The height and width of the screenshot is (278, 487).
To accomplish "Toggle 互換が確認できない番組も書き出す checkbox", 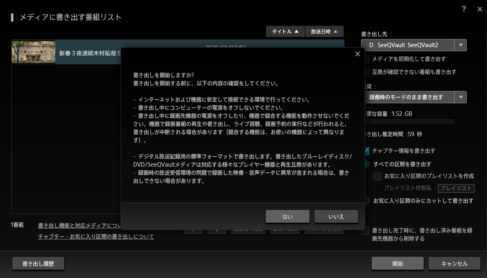I will [367, 72].
